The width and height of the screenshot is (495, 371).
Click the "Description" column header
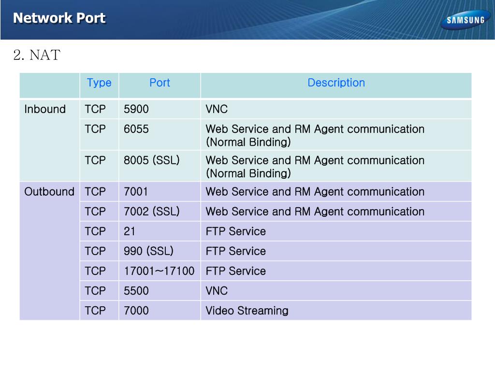click(336, 83)
